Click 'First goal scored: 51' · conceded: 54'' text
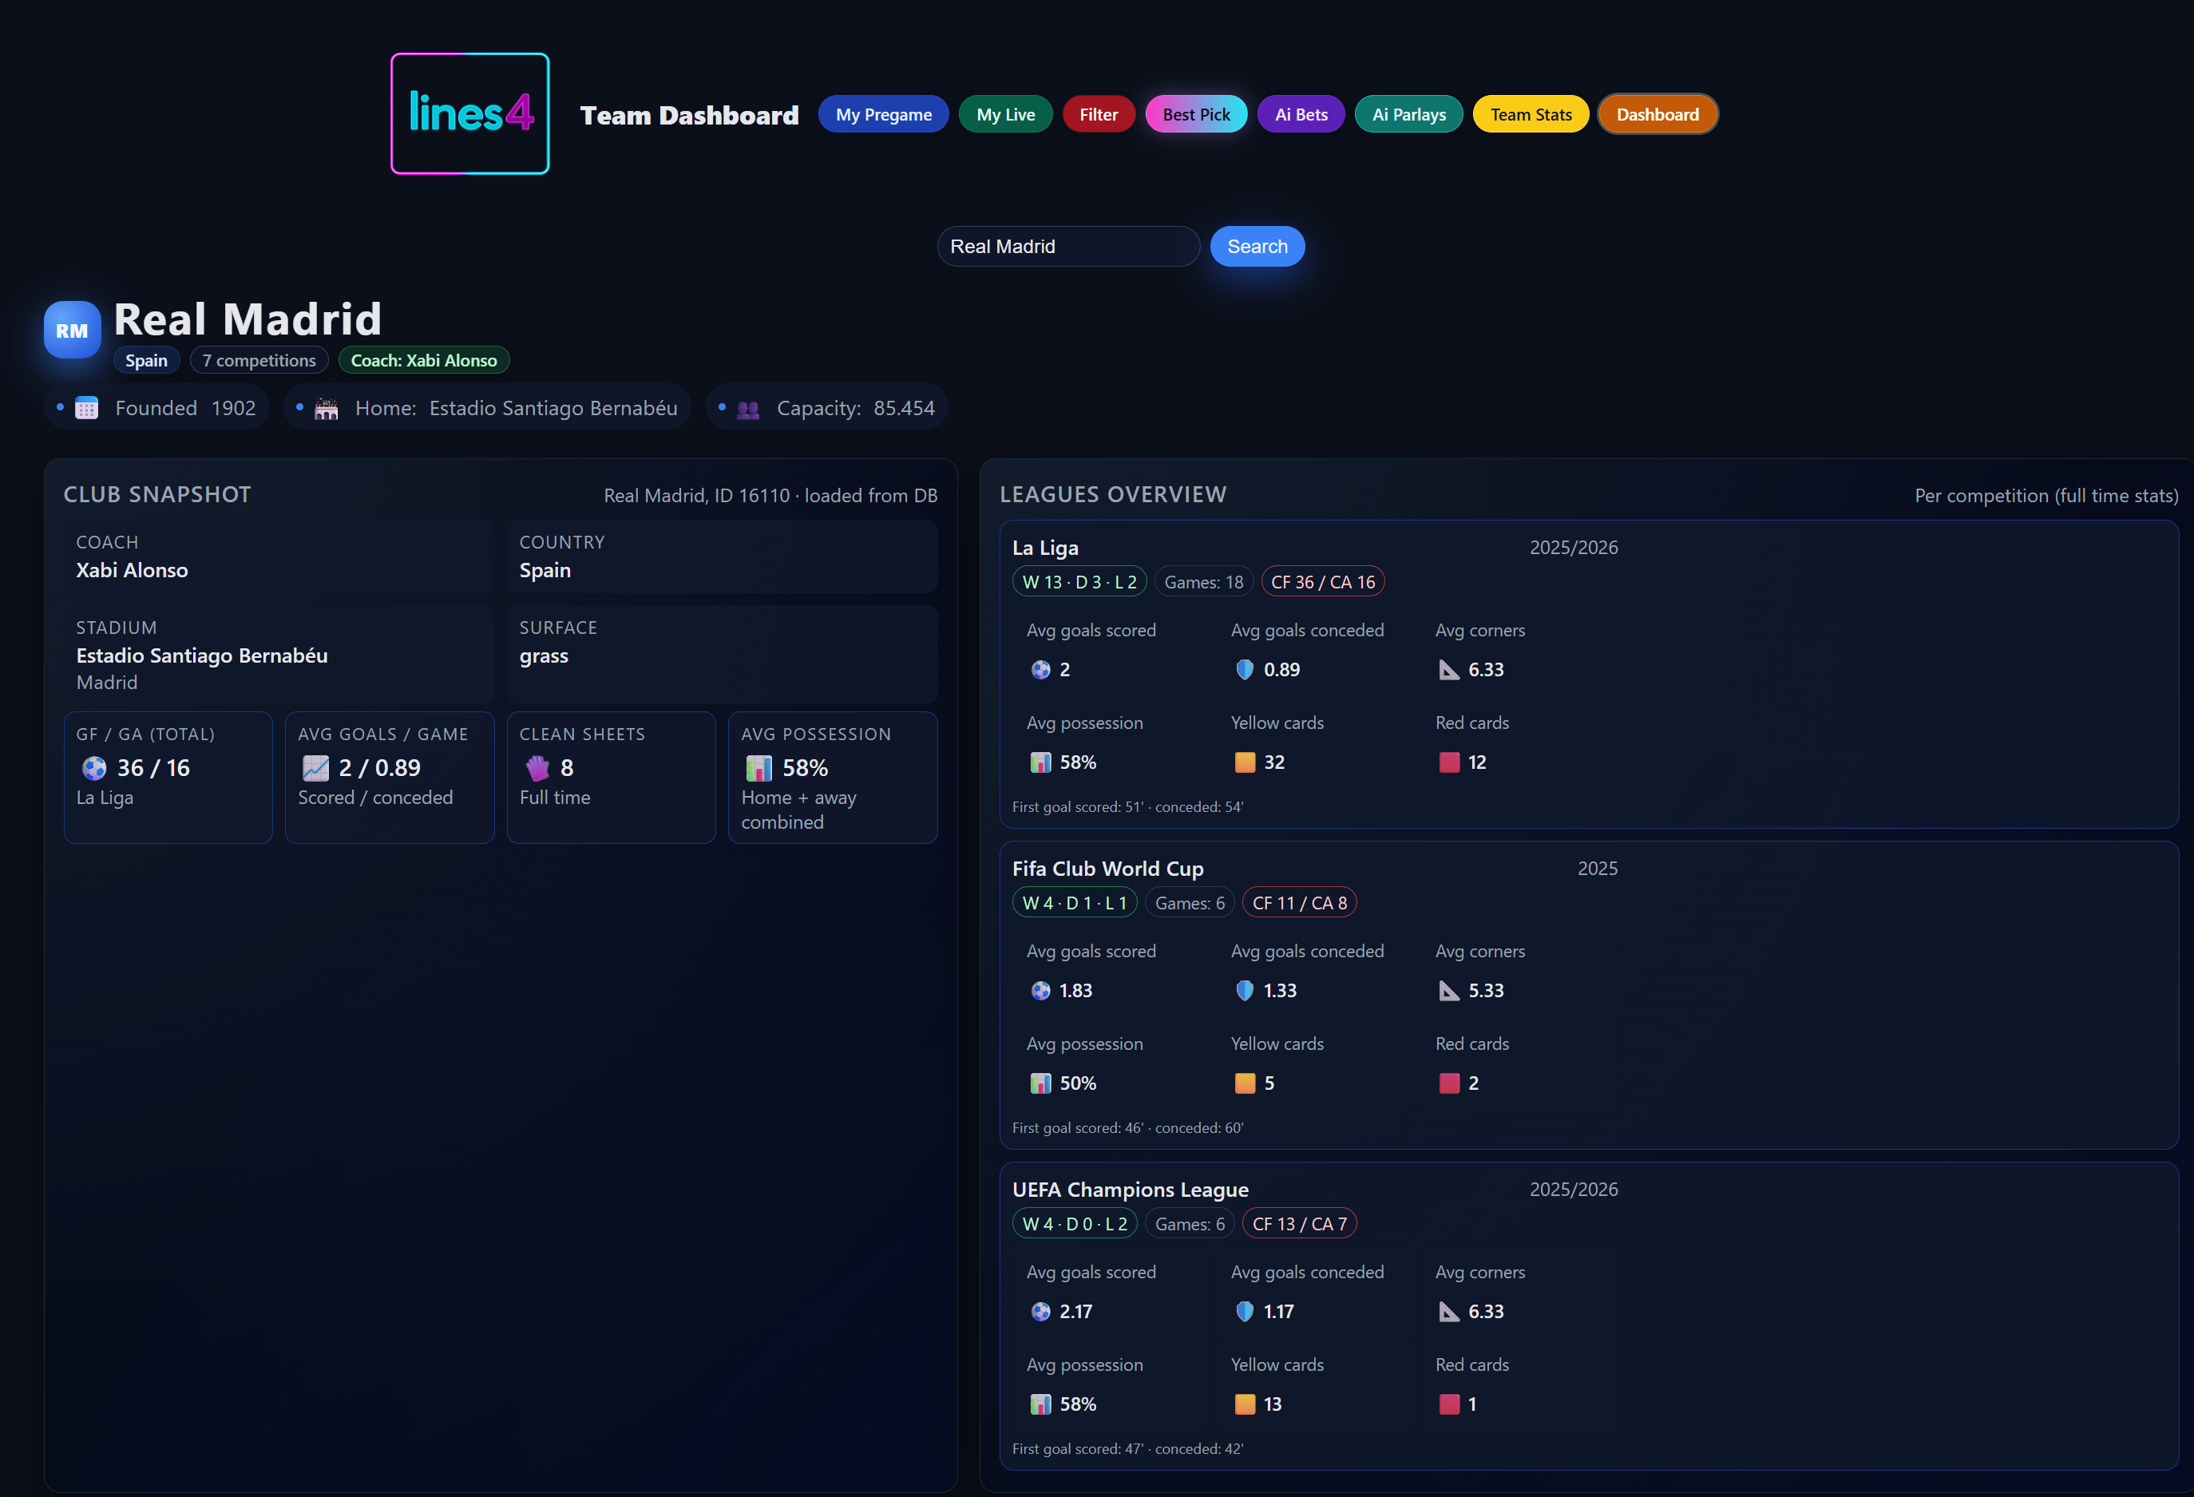2194x1497 pixels. pos(1127,807)
